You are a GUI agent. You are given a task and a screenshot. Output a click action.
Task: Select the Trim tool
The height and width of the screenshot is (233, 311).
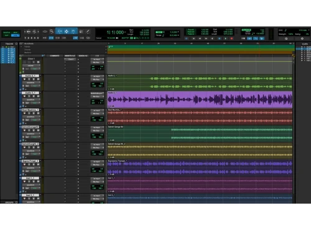click(60, 31)
